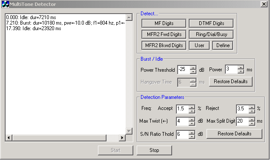270x160 pixels.
Task: Increase Max Split Digit ms value
Action: [252, 119]
